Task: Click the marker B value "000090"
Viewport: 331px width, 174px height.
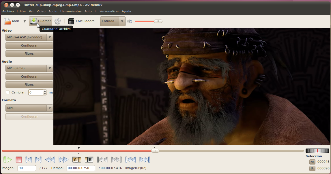Action: pos(323,168)
